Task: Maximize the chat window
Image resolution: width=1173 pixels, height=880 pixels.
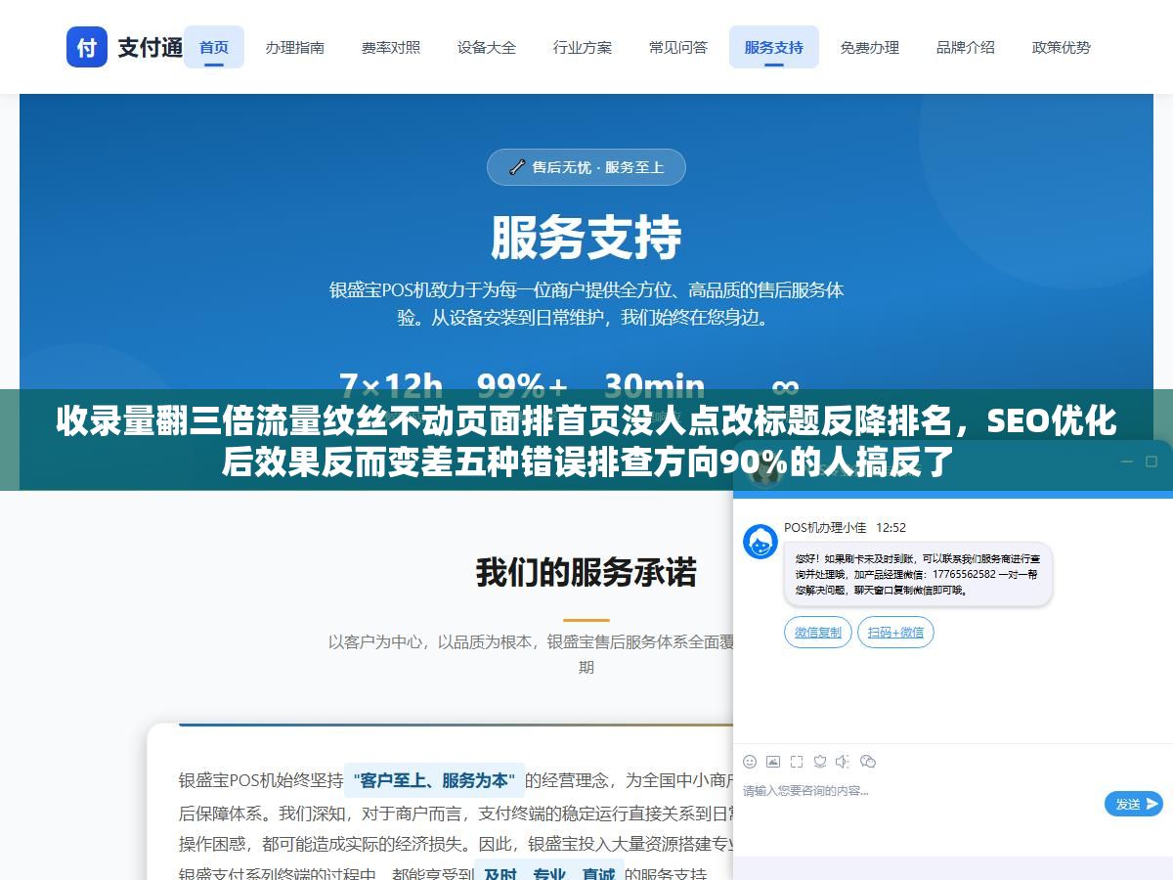Action: (x=1151, y=462)
